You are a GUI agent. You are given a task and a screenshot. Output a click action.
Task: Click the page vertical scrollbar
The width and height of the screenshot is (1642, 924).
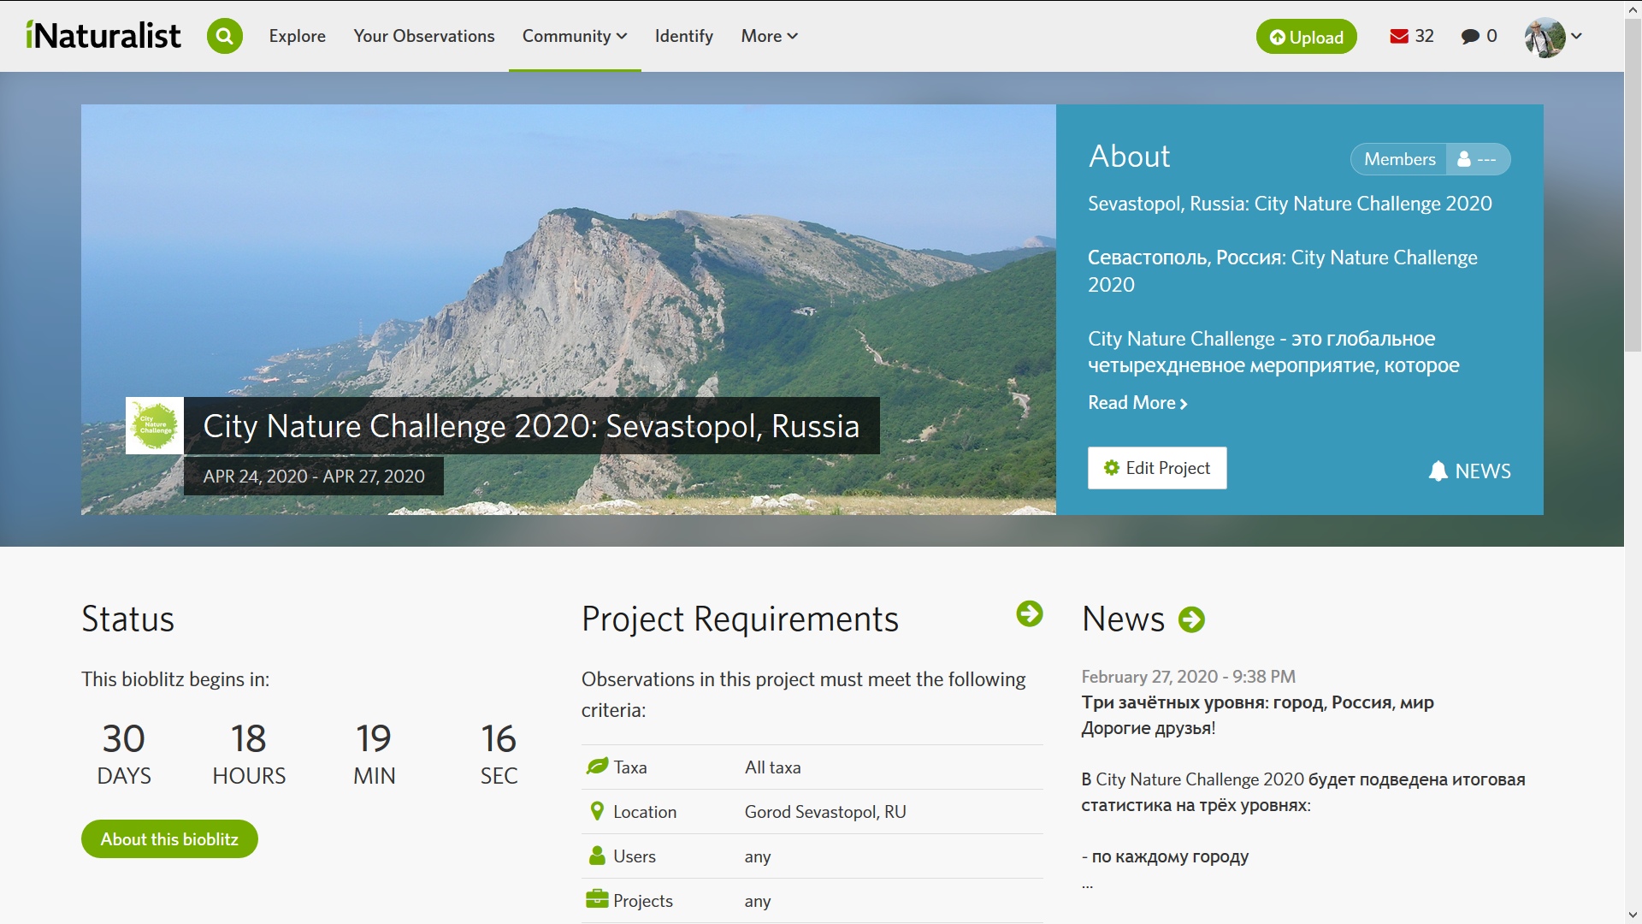(x=1633, y=184)
